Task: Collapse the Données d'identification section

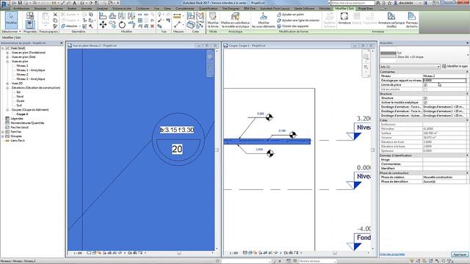Action: [x=467, y=155]
